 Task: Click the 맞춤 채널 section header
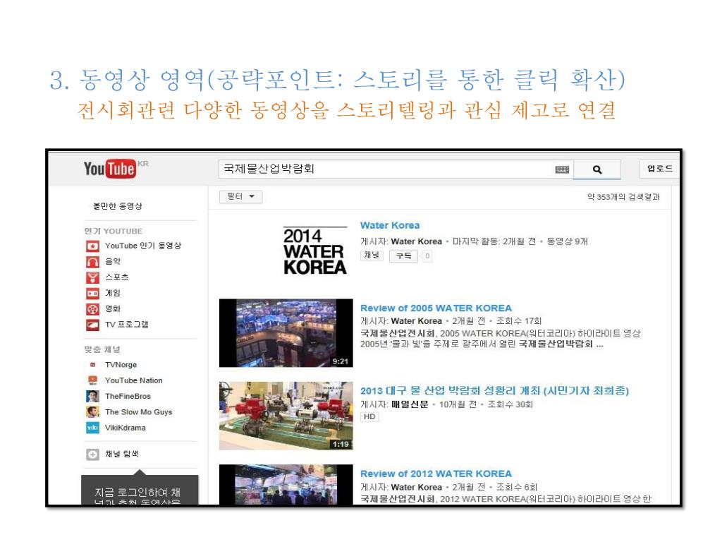click(x=102, y=349)
